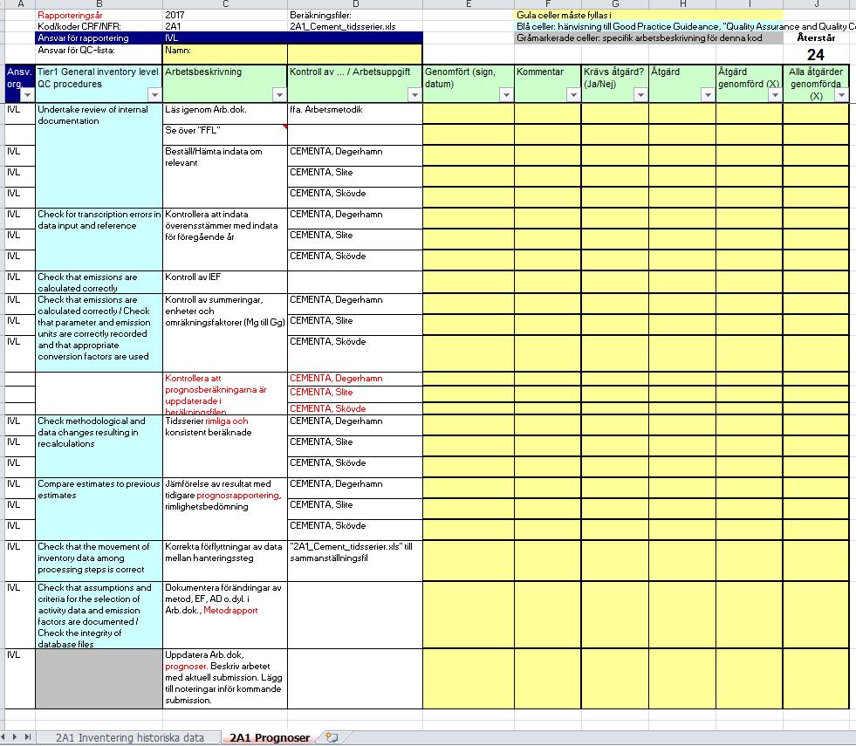Select the Beräkningsfiler: cell
Screen dimensions: 856x746
click(355, 16)
